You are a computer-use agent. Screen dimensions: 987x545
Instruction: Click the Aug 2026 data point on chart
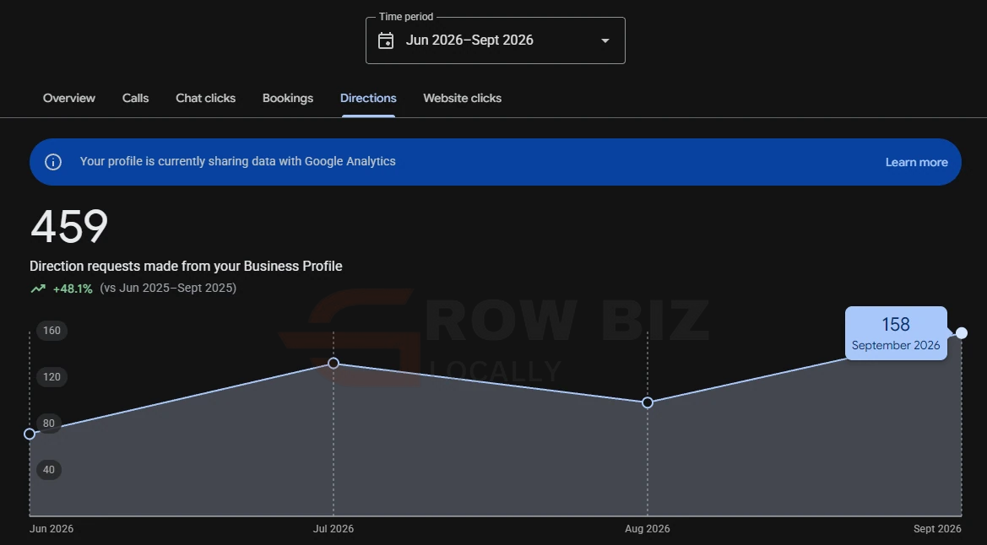pos(648,402)
